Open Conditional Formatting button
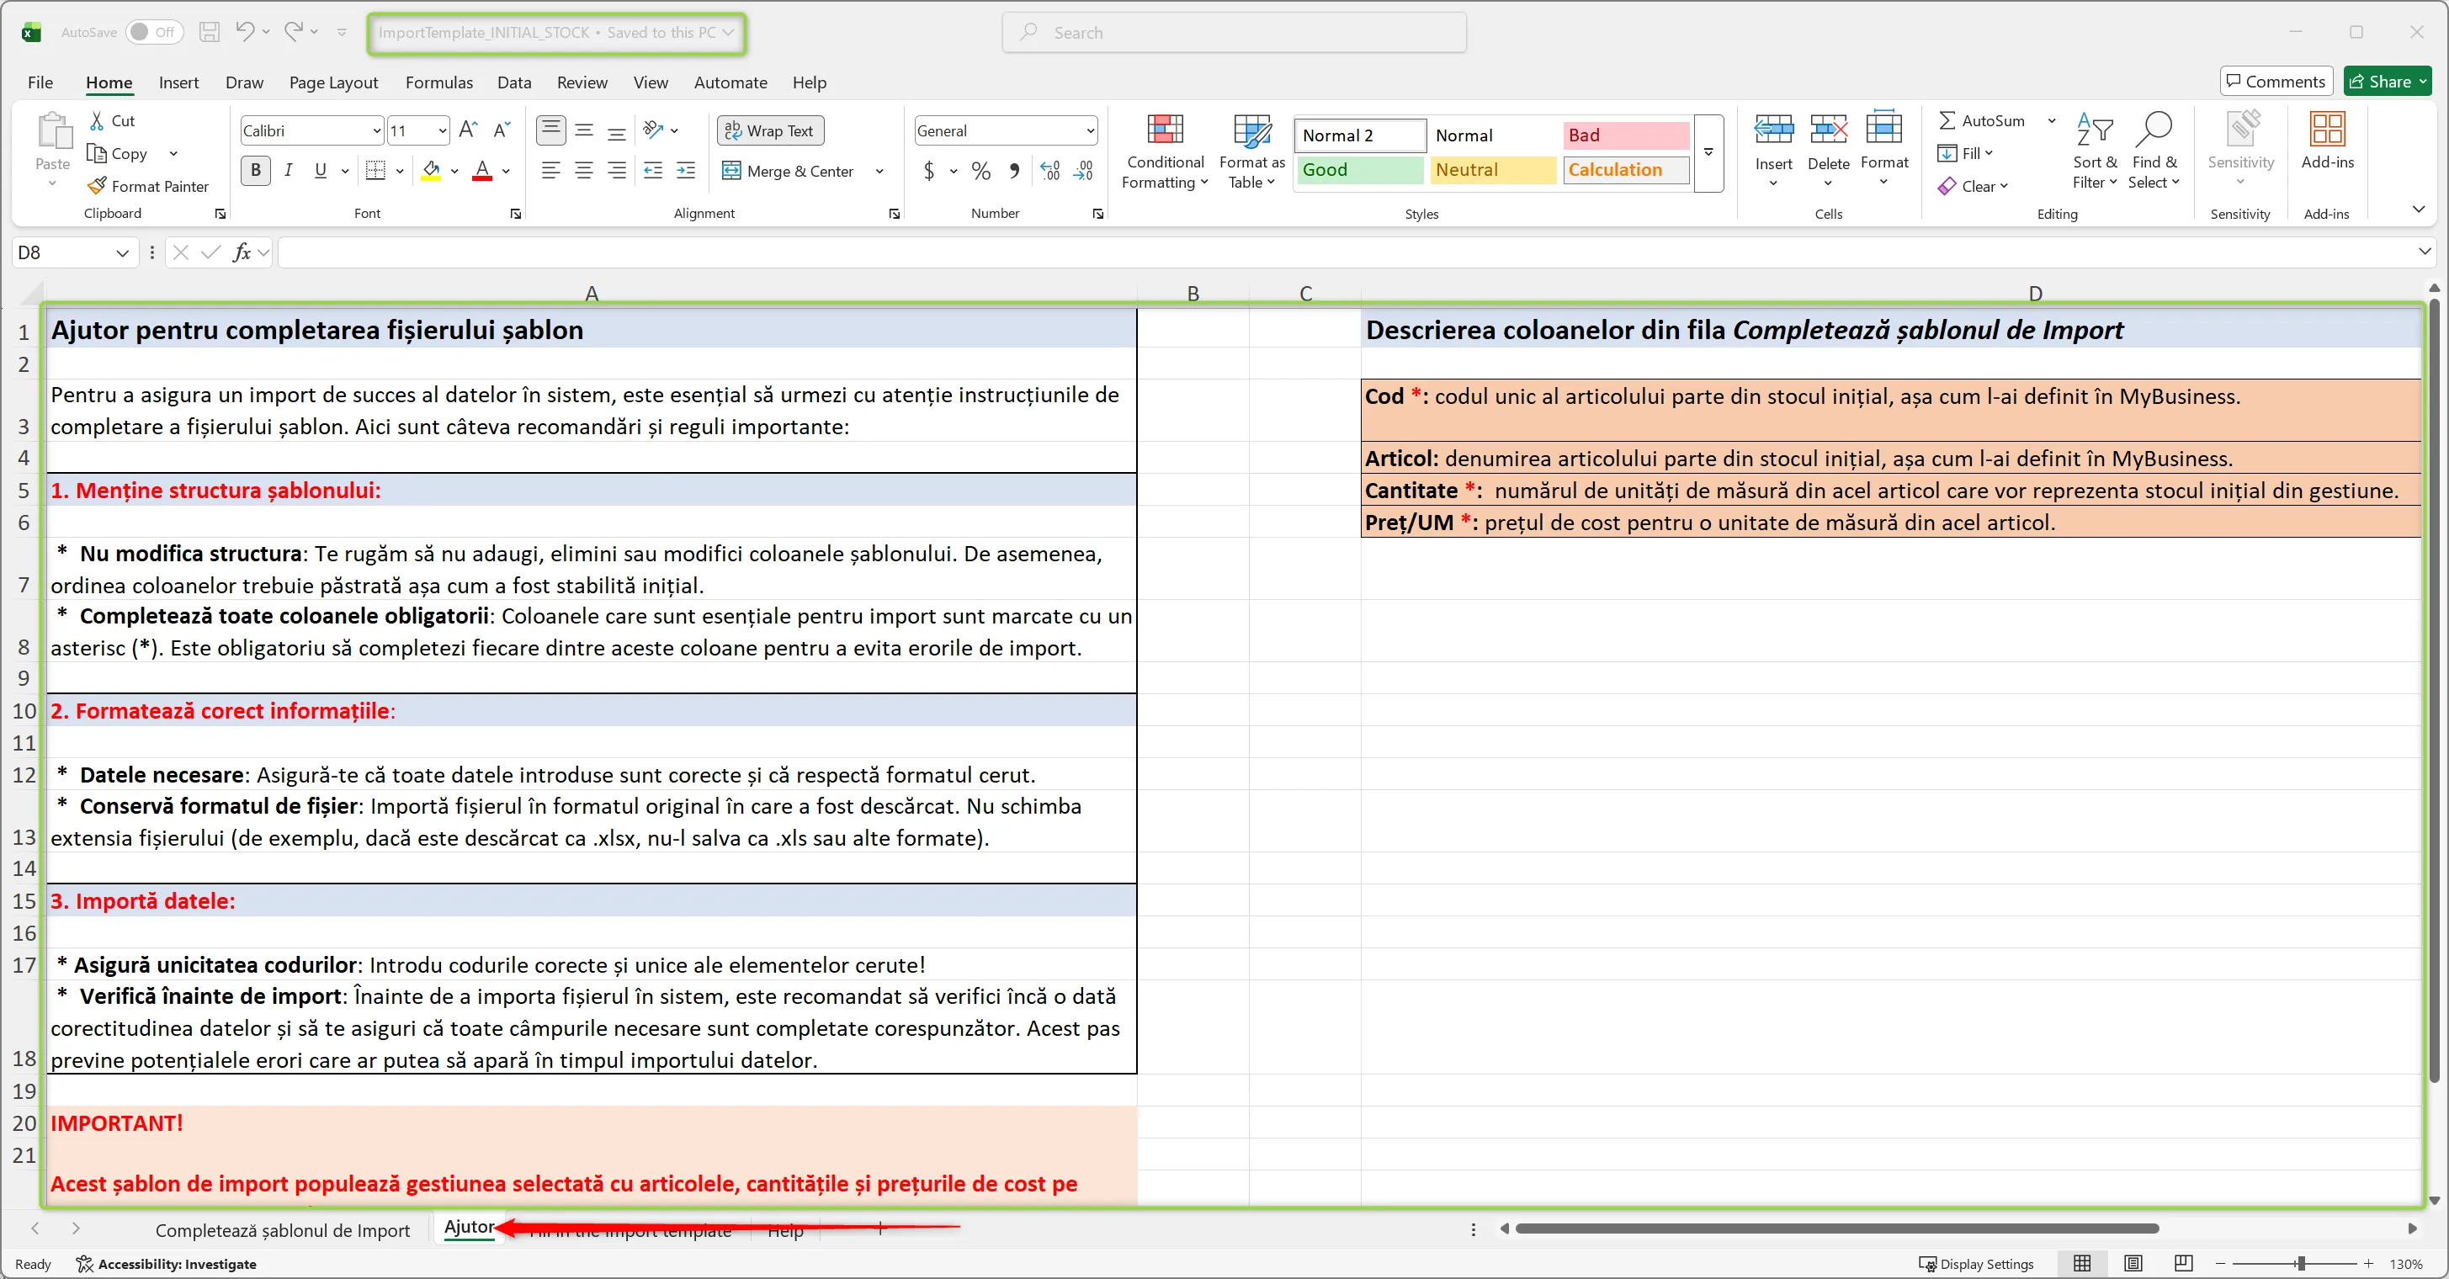Image resolution: width=2449 pixels, height=1279 pixels. pos(1165,151)
